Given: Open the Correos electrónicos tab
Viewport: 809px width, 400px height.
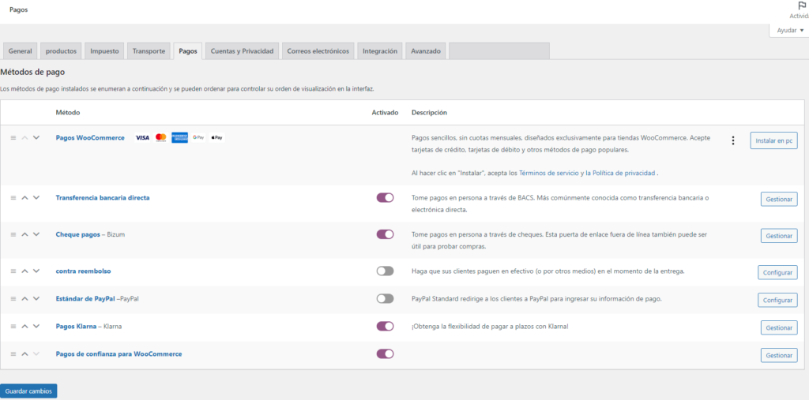Looking at the screenshot, I should (x=318, y=51).
